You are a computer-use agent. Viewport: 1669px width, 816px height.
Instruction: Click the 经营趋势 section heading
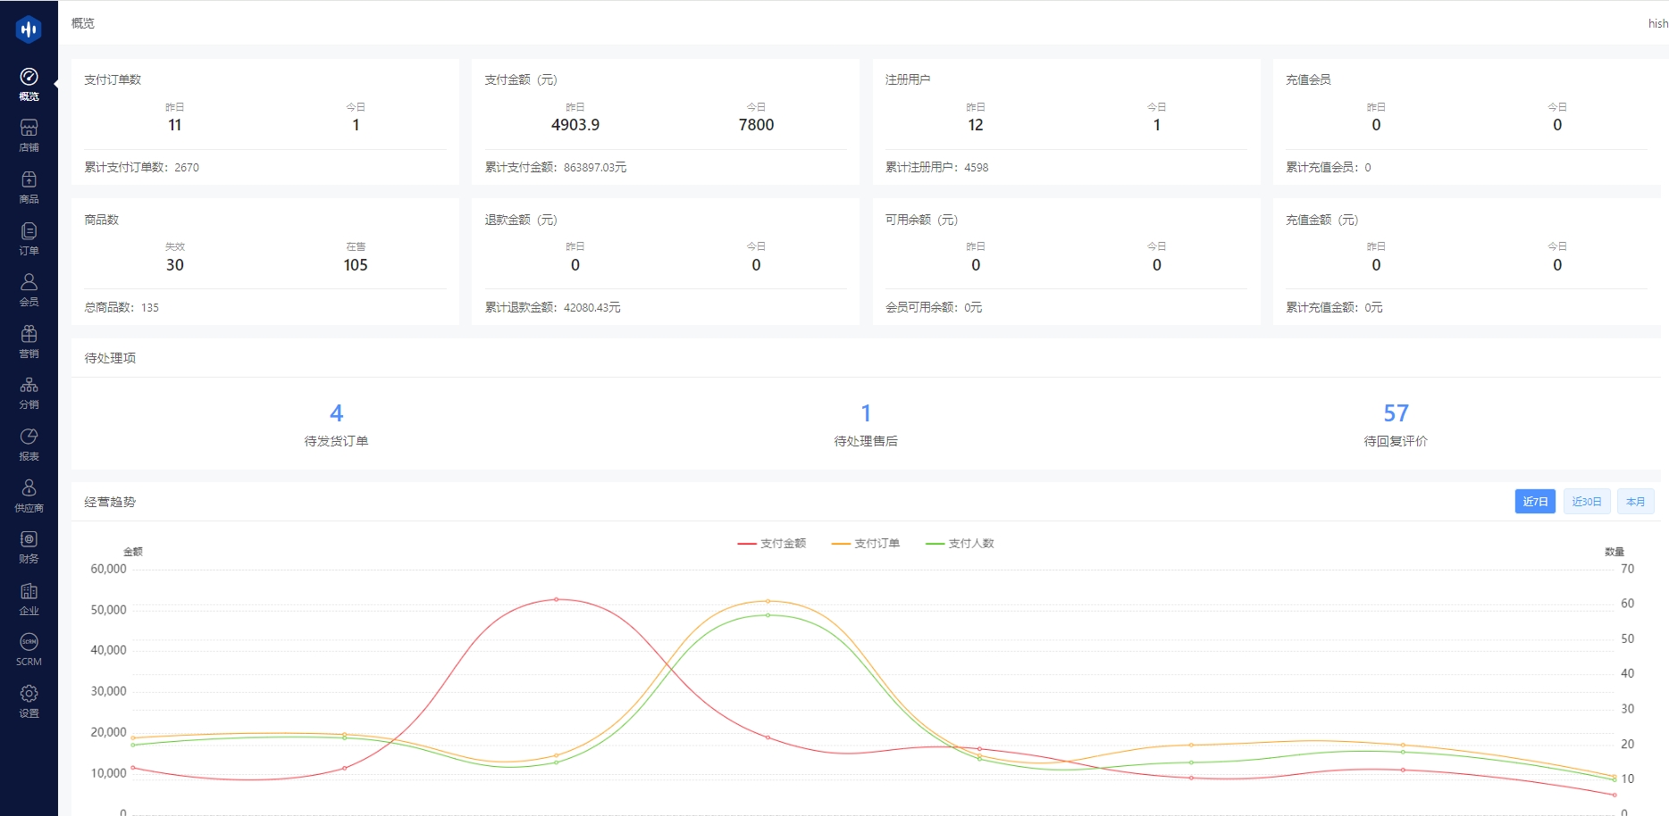click(x=110, y=502)
